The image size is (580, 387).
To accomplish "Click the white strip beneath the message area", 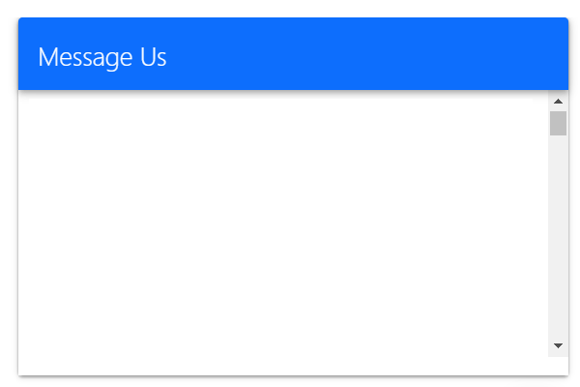I will [293, 366].
